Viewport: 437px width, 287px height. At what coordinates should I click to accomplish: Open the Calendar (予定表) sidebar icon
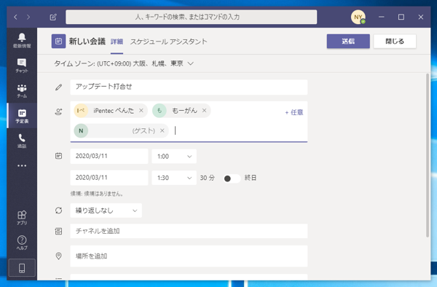click(22, 116)
